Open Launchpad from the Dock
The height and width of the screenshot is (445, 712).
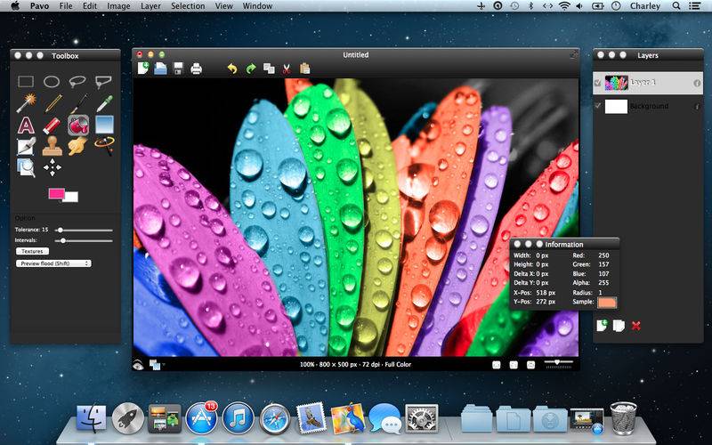128,418
